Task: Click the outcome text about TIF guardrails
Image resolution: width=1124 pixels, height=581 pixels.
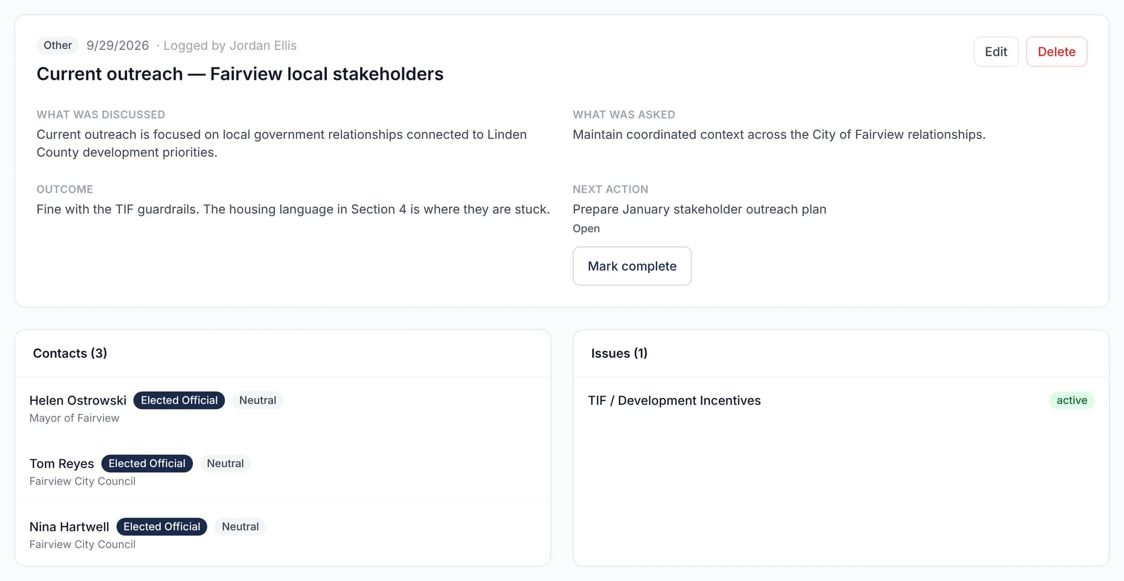Action: pos(293,210)
